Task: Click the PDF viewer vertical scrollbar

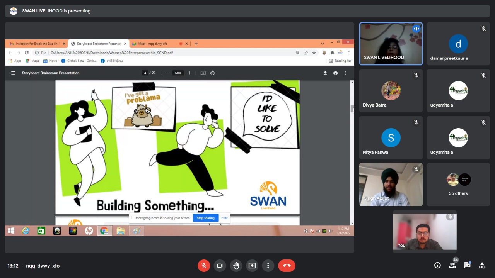Action: [352, 109]
